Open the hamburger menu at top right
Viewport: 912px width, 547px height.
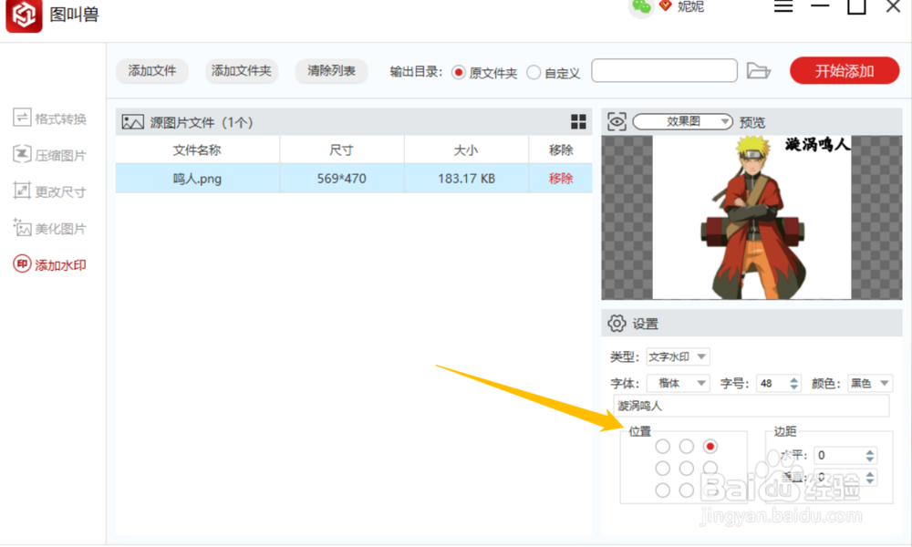782,7
